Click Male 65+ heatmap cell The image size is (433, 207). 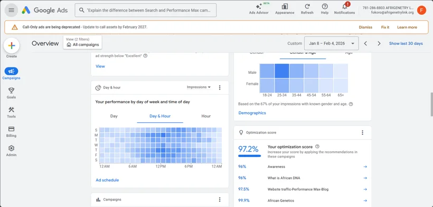coord(341,71)
